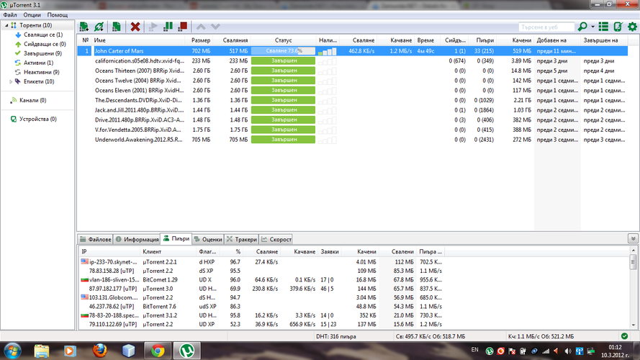The height and width of the screenshot is (360, 640).
Task: Switch to the Тракери tab
Action: [x=242, y=239]
